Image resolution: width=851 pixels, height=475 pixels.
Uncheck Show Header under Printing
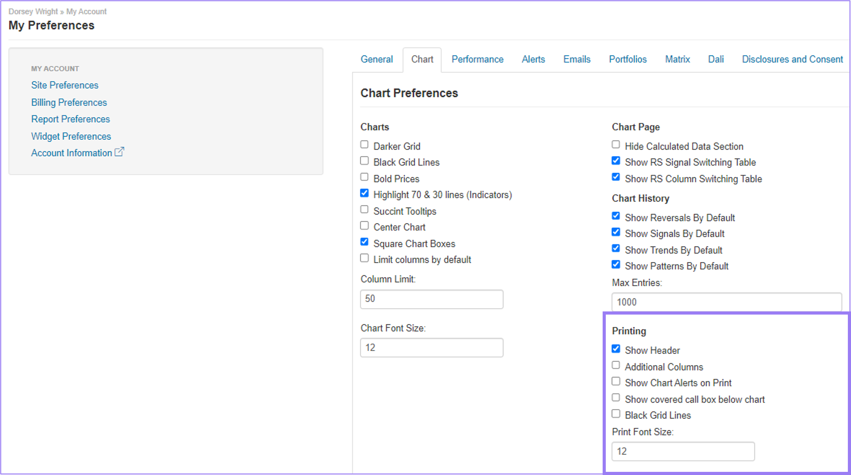tap(616, 349)
